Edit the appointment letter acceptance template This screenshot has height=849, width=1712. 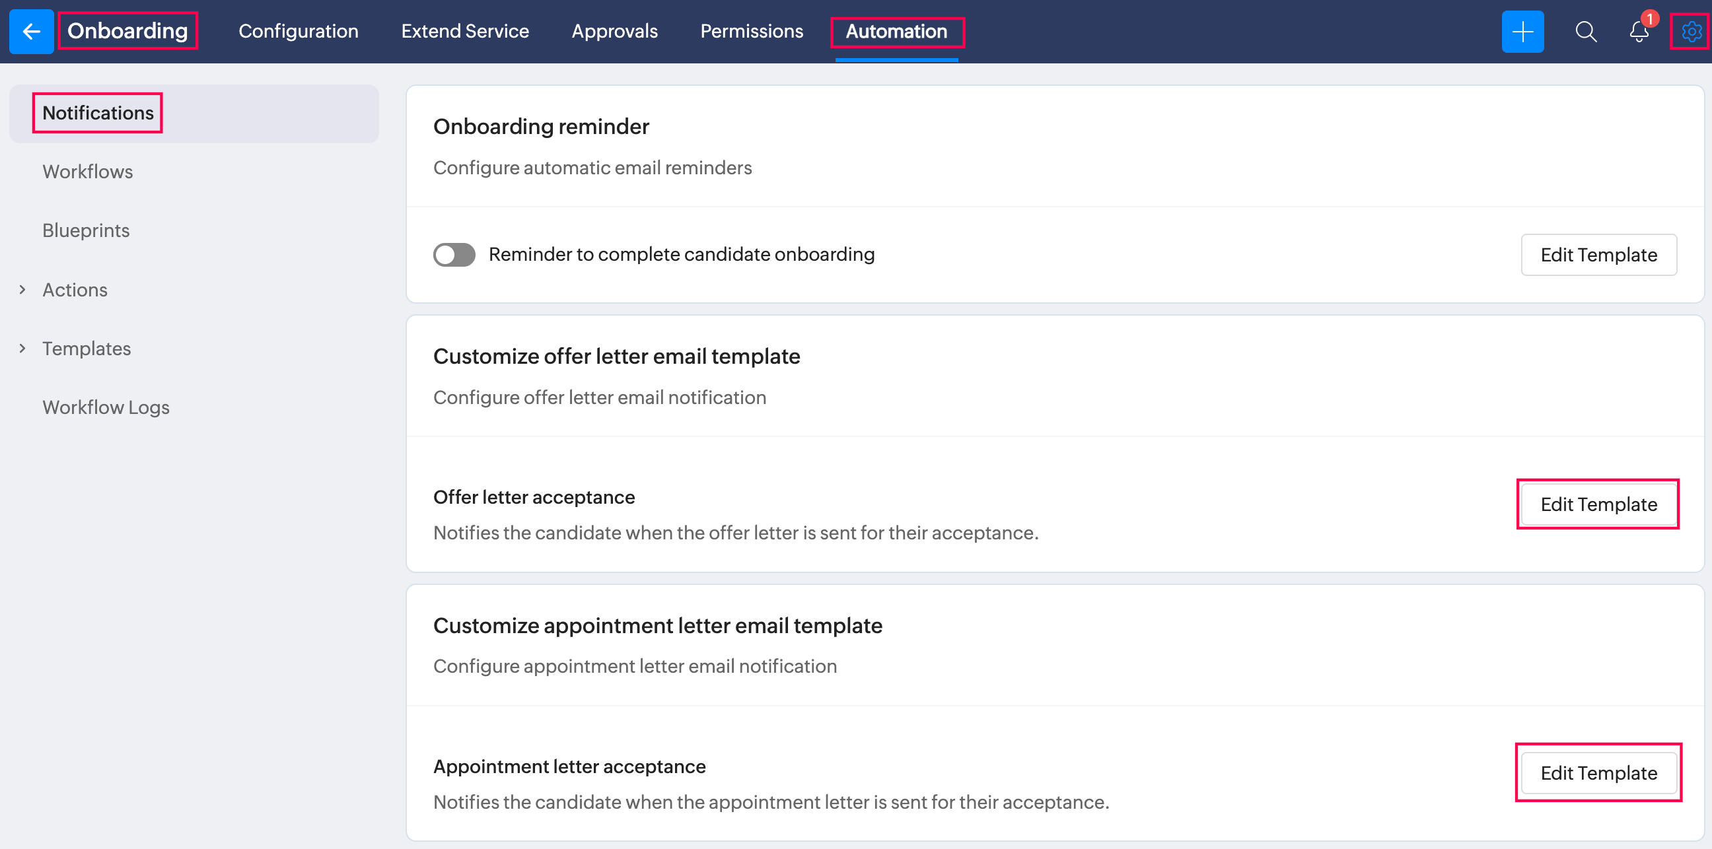tap(1598, 772)
